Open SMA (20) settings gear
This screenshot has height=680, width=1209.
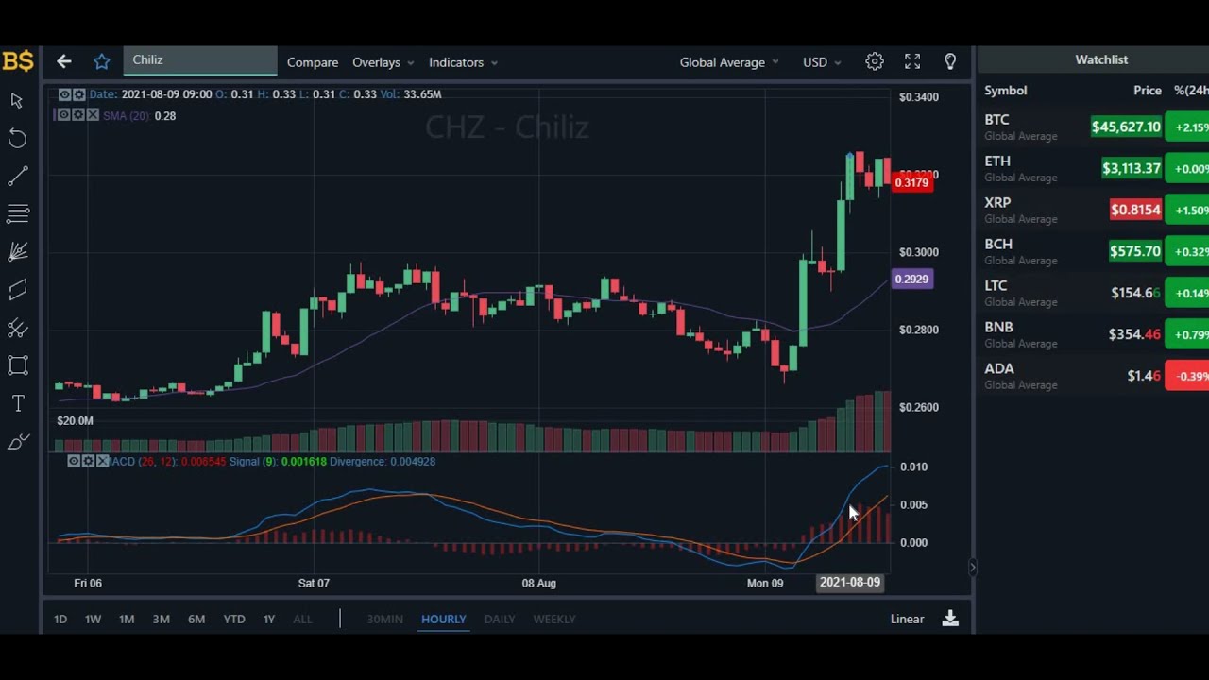(x=78, y=115)
